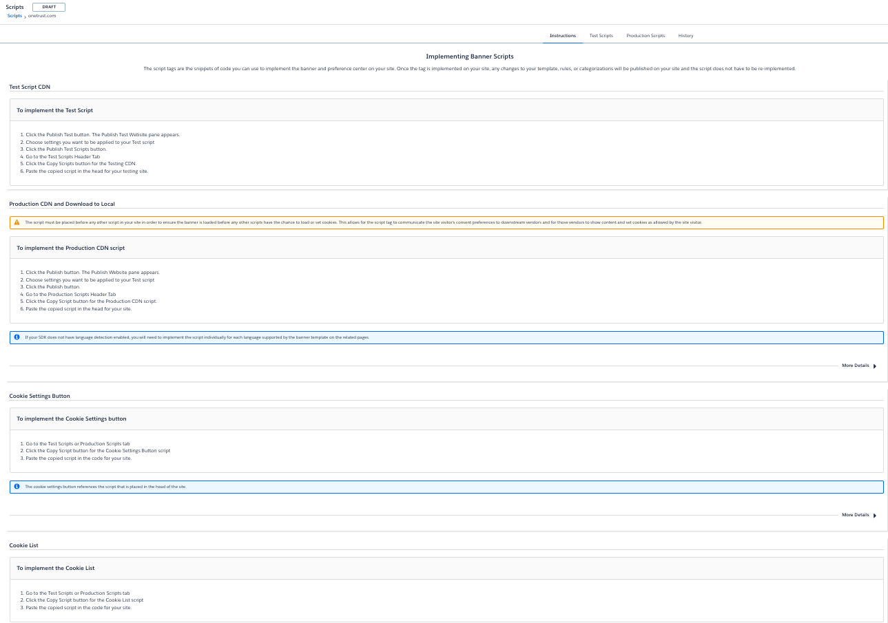Viewport: 888px width, 623px height.
Task: Click the onetrust.com breadcrumb item
Action: pyautogui.click(x=42, y=15)
